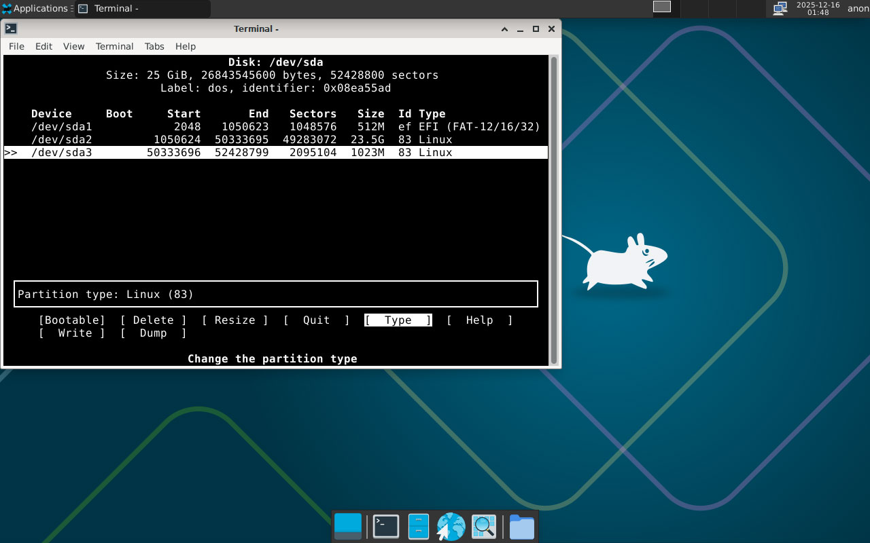Open Application Finder magnifier icon in dock
870x543 pixels.
click(x=484, y=527)
